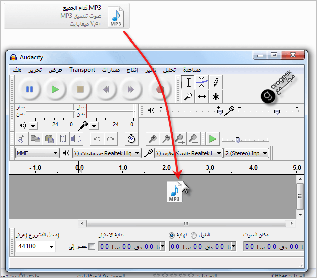Open the input meter dropdown arrow
The image size is (317, 278).
point(94,126)
